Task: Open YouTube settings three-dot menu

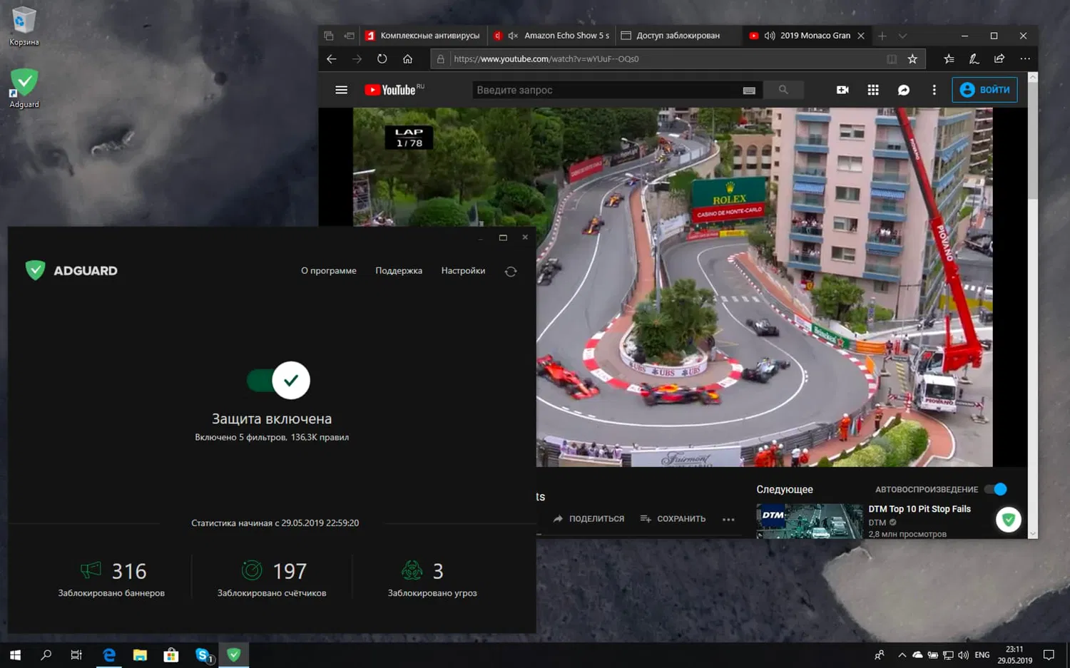Action: tap(934, 90)
